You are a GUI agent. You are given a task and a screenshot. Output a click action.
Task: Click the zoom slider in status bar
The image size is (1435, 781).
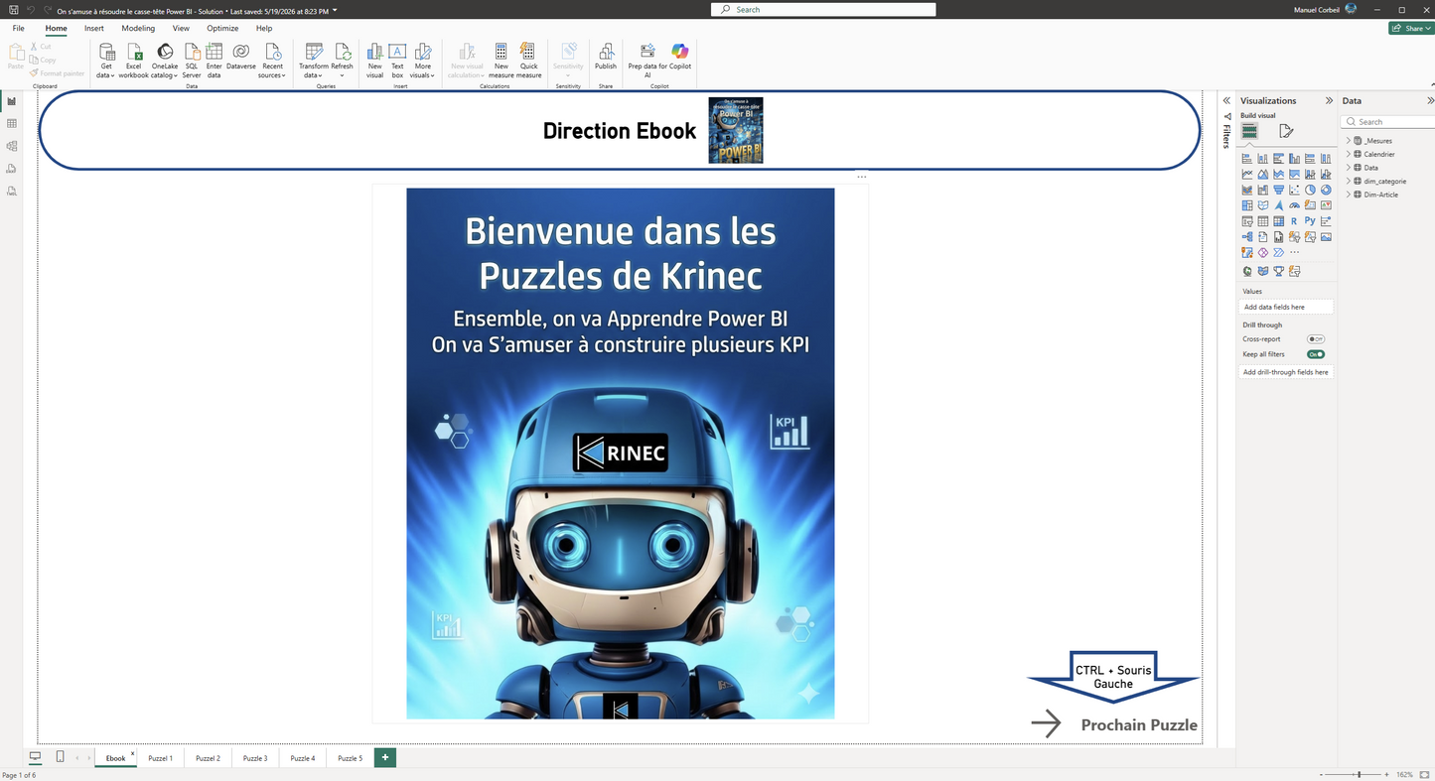(x=1358, y=774)
